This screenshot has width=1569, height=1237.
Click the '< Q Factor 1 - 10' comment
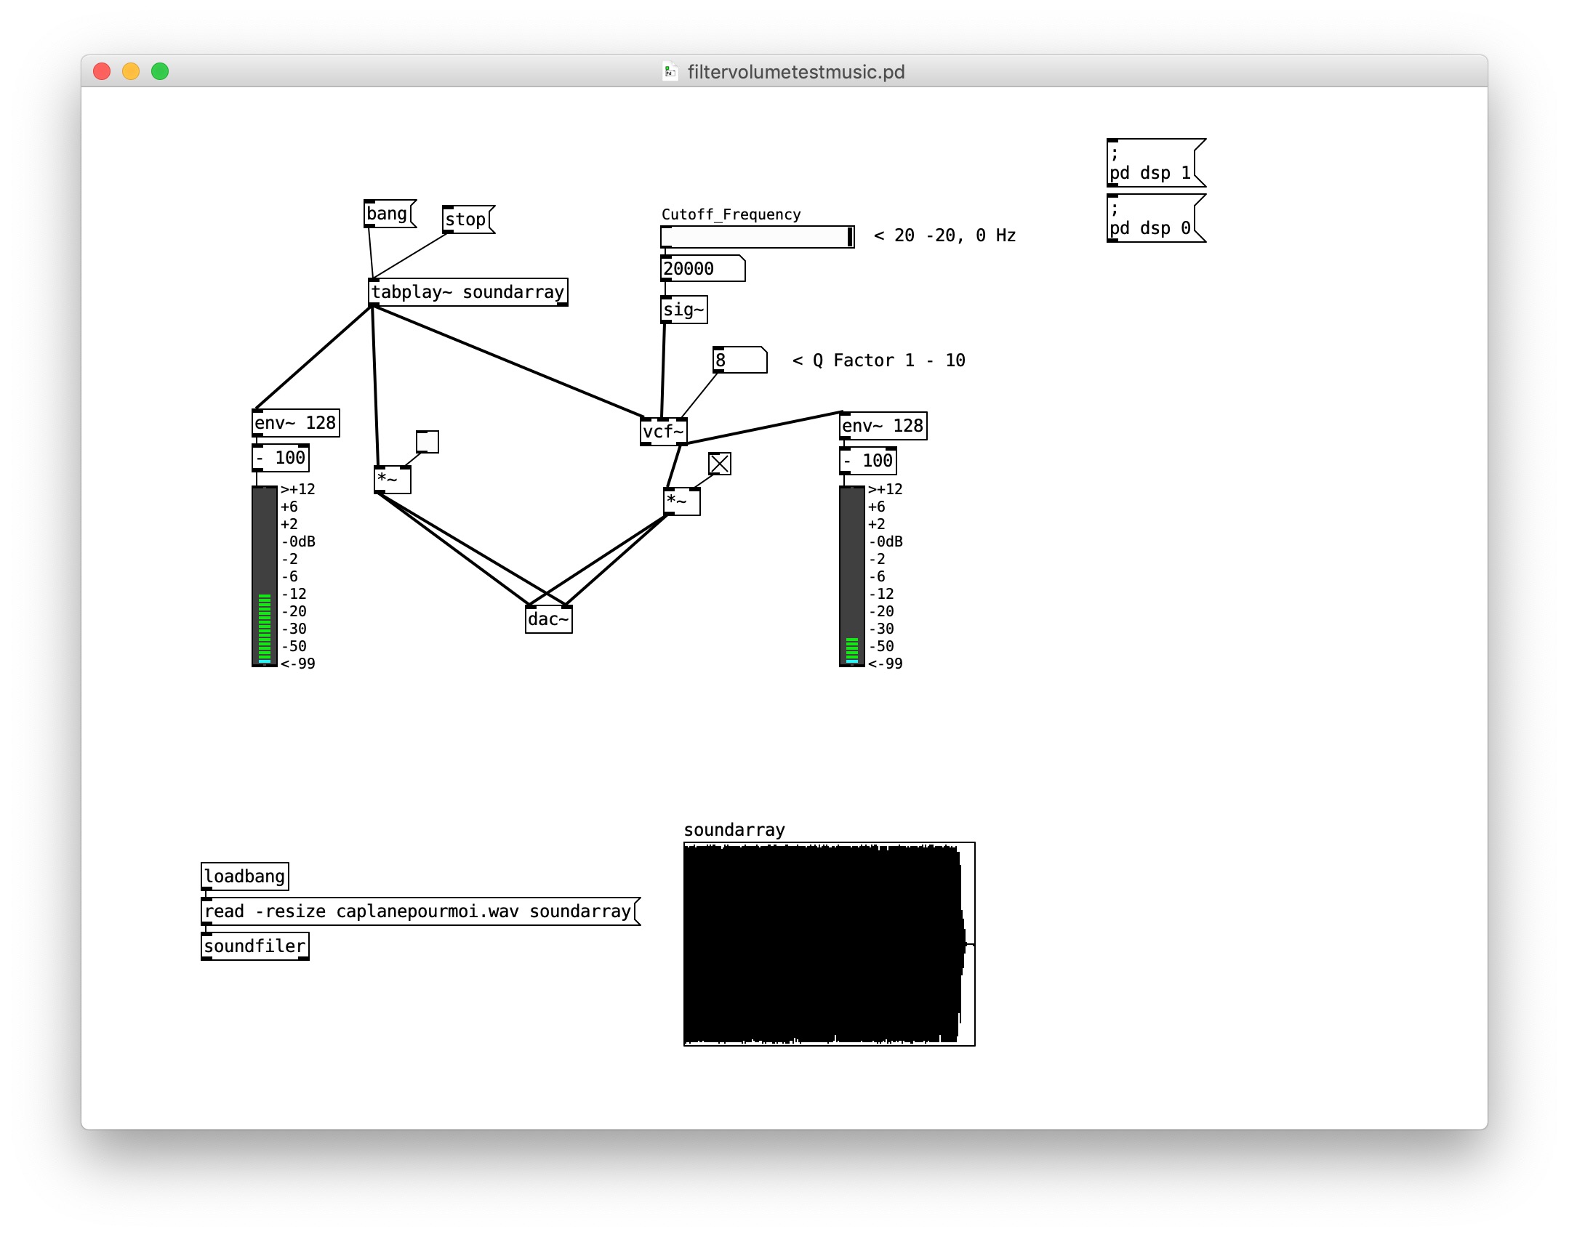point(878,360)
